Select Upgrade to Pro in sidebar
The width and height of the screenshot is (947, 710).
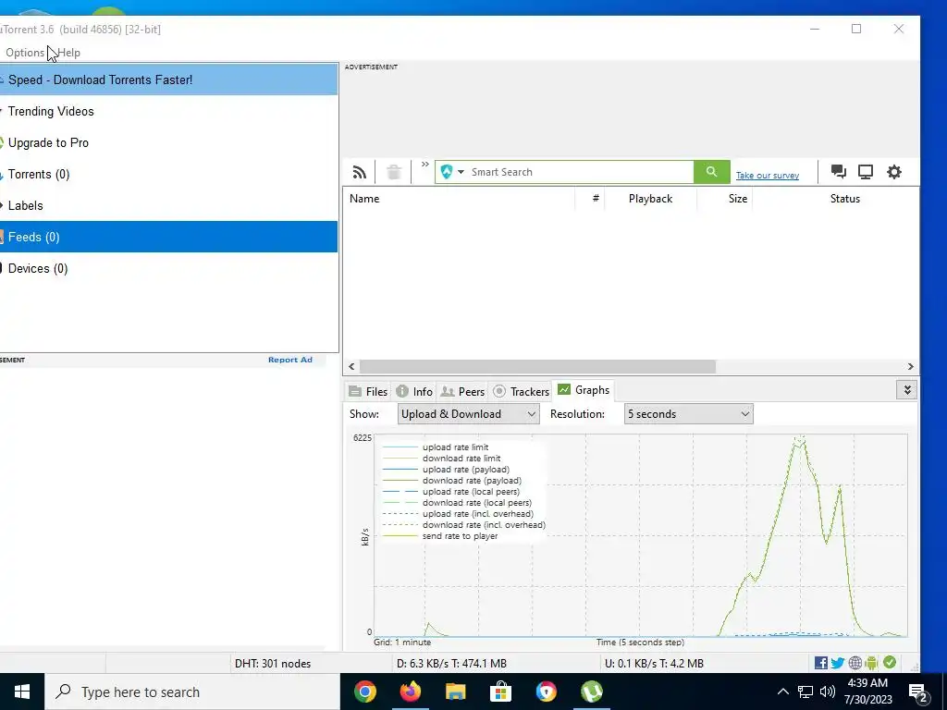[168, 142]
